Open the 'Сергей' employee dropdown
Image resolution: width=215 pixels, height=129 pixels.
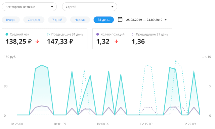90,7
